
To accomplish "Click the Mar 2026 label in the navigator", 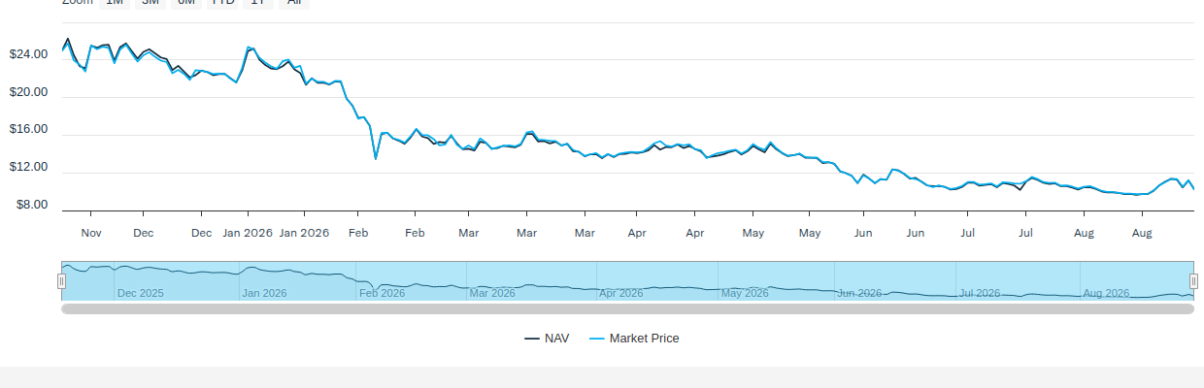I will click(492, 293).
